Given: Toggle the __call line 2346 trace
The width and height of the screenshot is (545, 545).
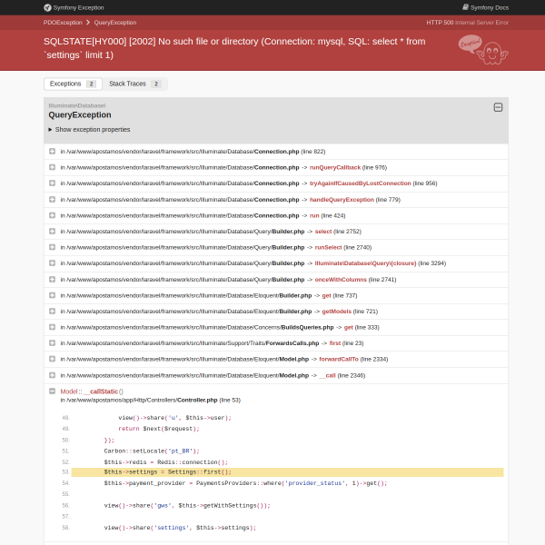Looking at the screenshot, I should 52,375.
